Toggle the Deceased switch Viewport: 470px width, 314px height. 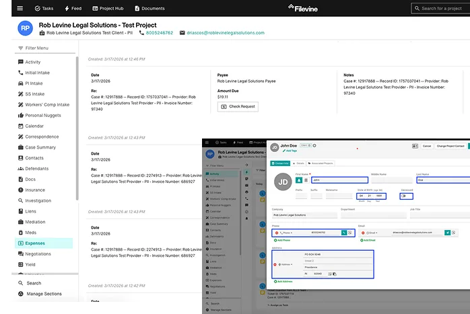click(x=404, y=196)
